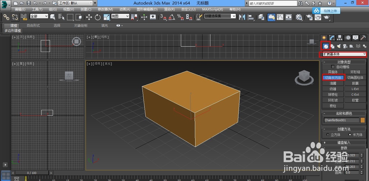Select the Shapes category icon

pos(332,46)
